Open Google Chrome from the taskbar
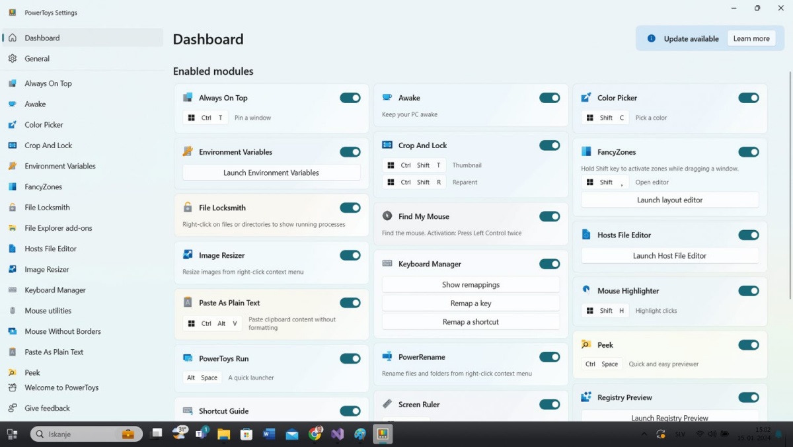The image size is (793, 447). coord(315,434)
